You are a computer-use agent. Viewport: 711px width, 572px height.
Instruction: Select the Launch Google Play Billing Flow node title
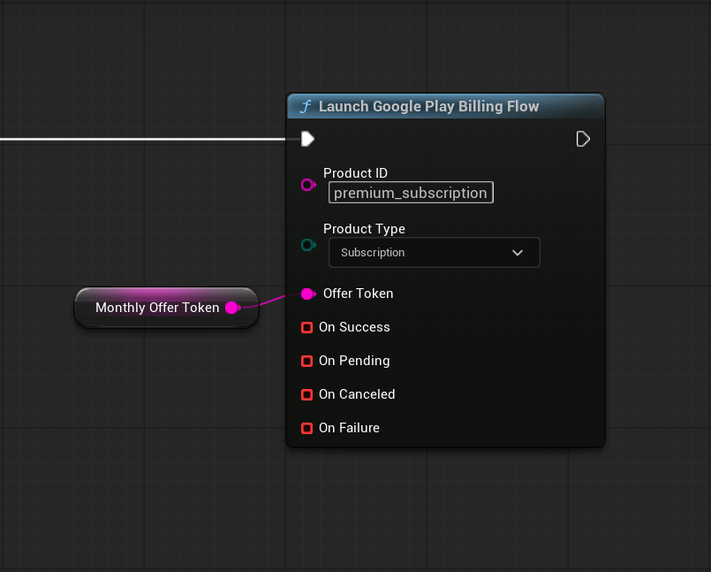pyautogui.click(x=428, y=106)
